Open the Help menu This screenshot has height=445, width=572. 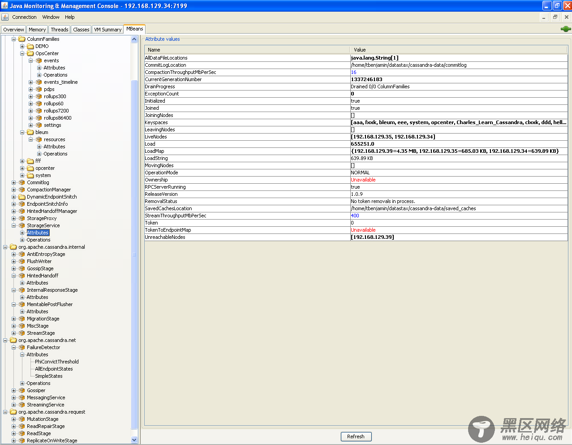click(69, 17)
